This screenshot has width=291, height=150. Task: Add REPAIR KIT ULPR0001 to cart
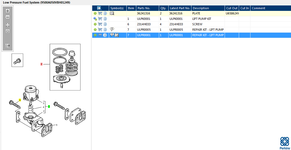tap(100, 35)
